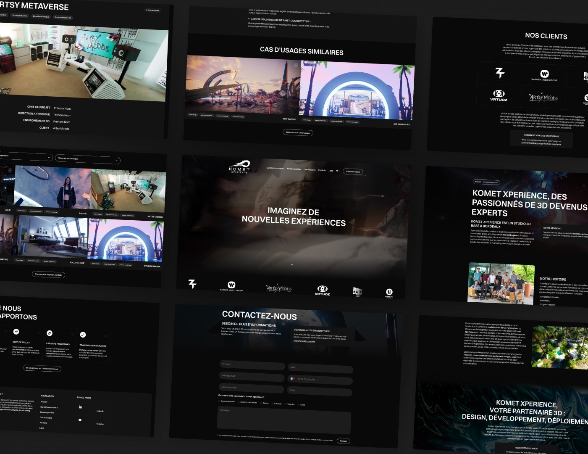Screen dimensions: 588x454
Task: Click the 'Labs' footer navigation link
Action: [42, 428]
